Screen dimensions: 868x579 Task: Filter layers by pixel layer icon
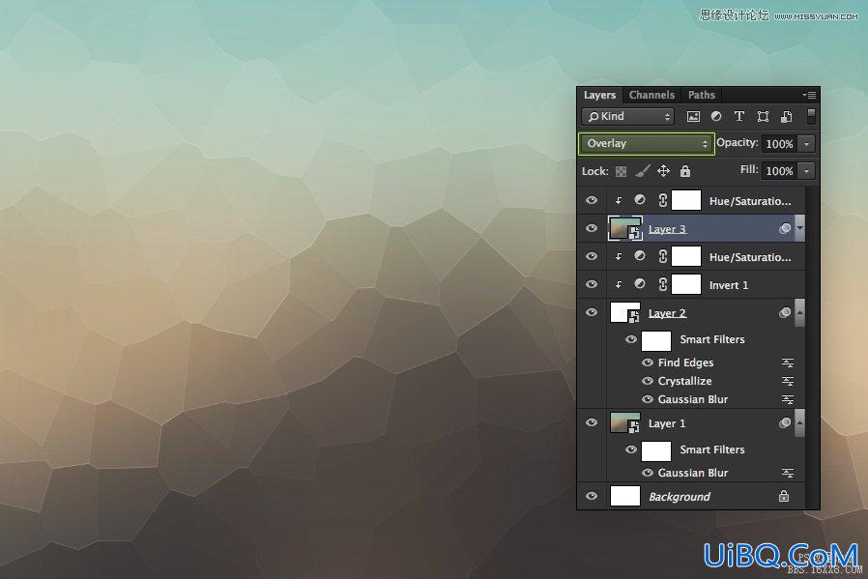tap(693, 116)
